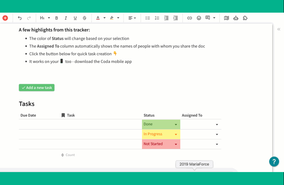284x185 pixels.
Task: Insert an emoji
Action: [x=199, y=18]
